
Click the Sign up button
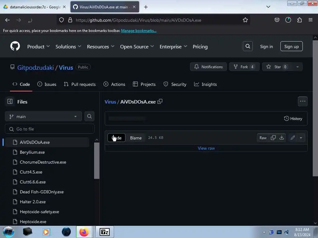click(x=291, y=46)
